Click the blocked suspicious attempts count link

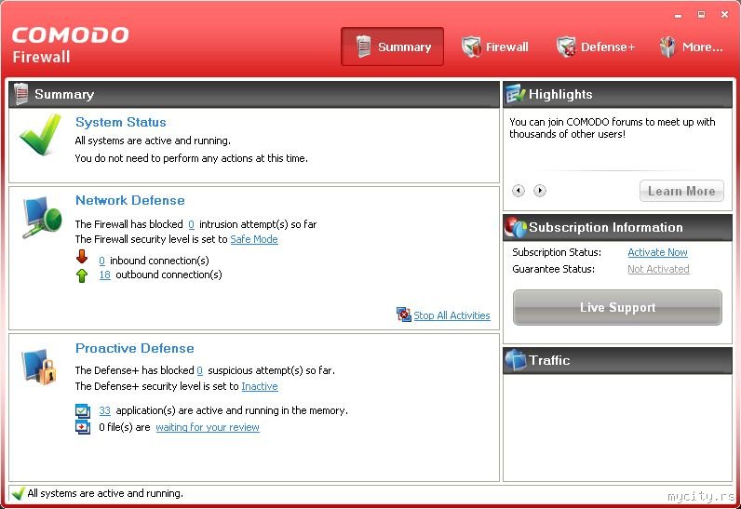199,370
